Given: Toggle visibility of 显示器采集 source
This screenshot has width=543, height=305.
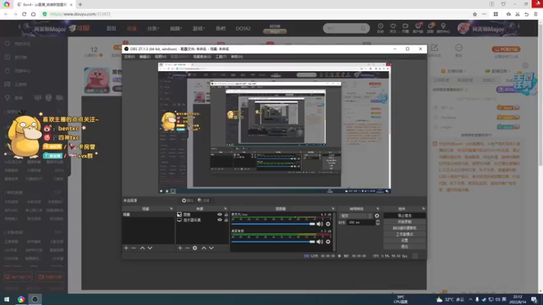Looking at the screenshot, I should click(219, 220).
